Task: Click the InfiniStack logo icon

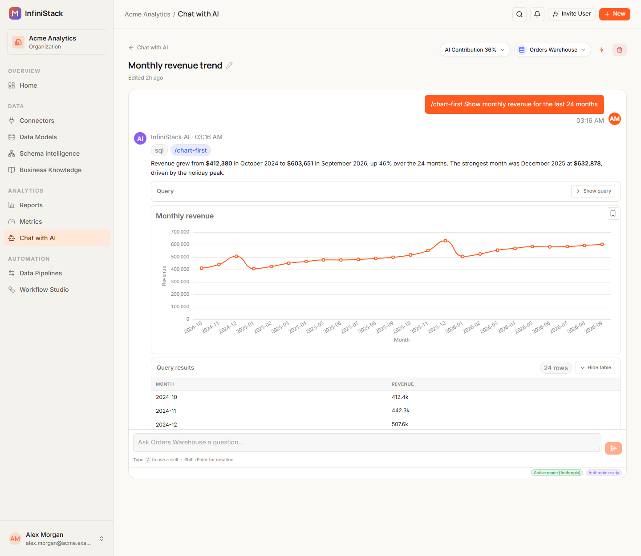Action: [15, 13]
